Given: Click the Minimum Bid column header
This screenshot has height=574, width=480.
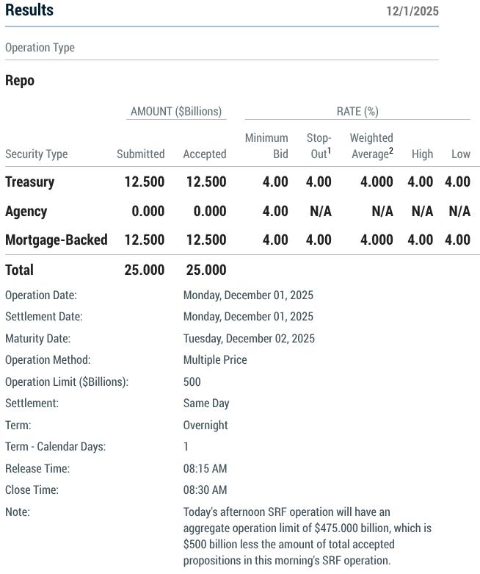Looking at the screenshot, I should (266, 146).
